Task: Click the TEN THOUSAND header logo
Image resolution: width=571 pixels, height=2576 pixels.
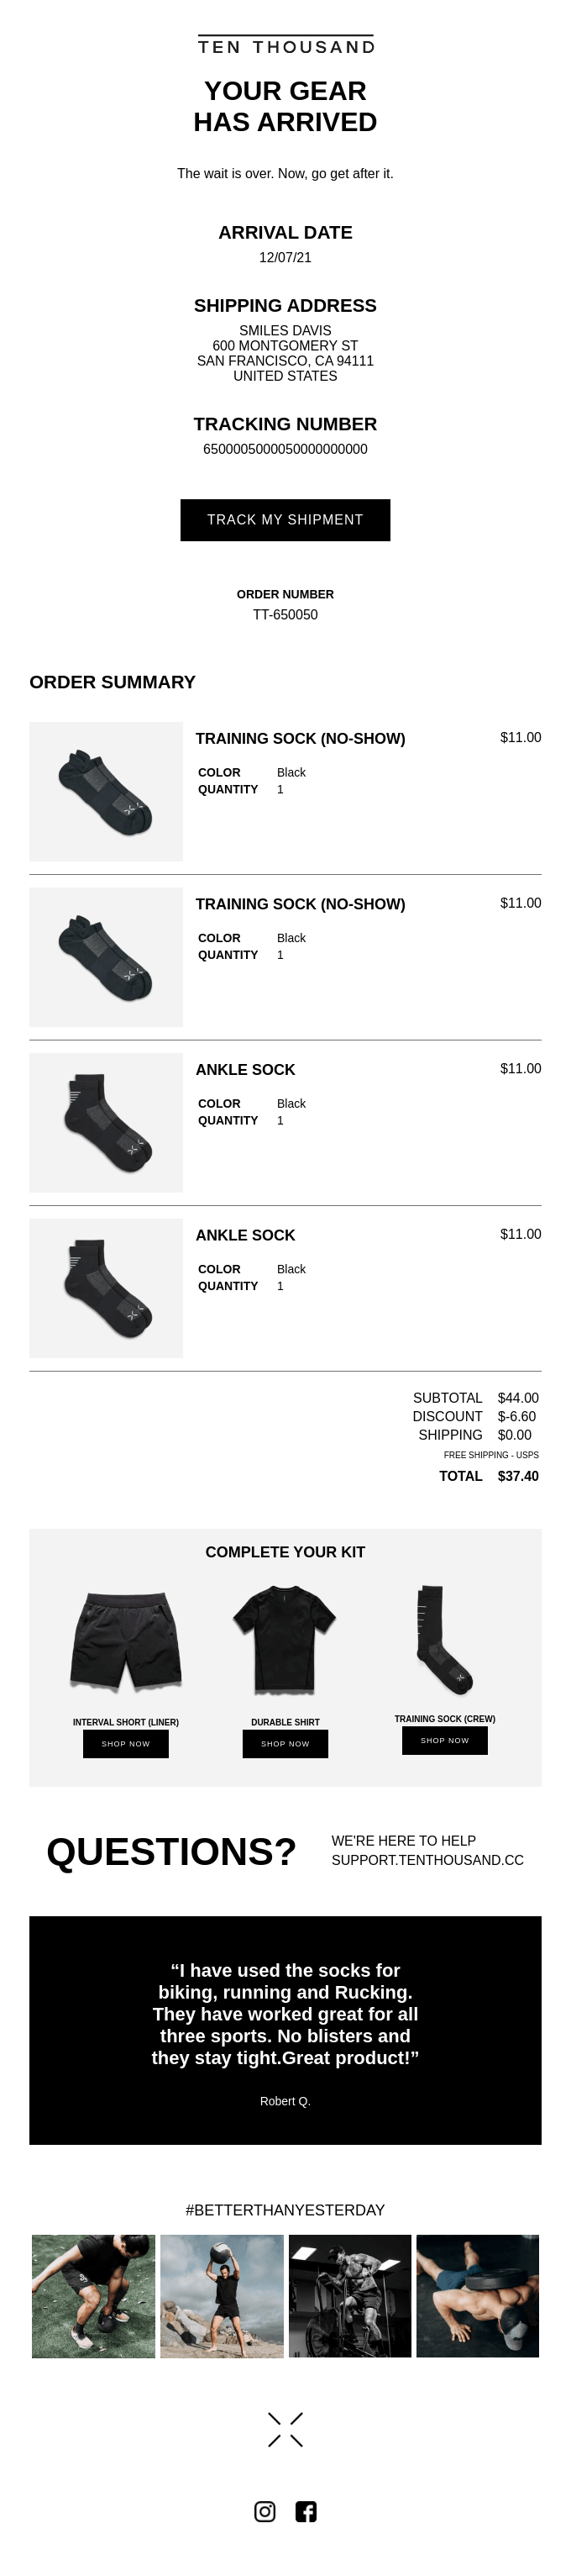Action: click(285, 45)
